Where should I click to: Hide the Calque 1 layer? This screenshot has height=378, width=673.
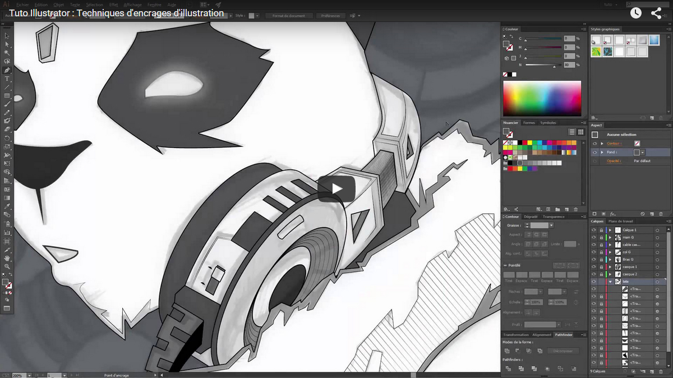pyautogui.click(x=594, y=230)
